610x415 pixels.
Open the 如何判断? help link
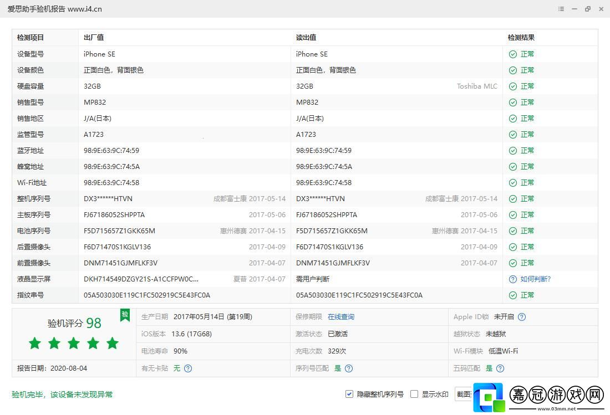[x=536, y=279]
